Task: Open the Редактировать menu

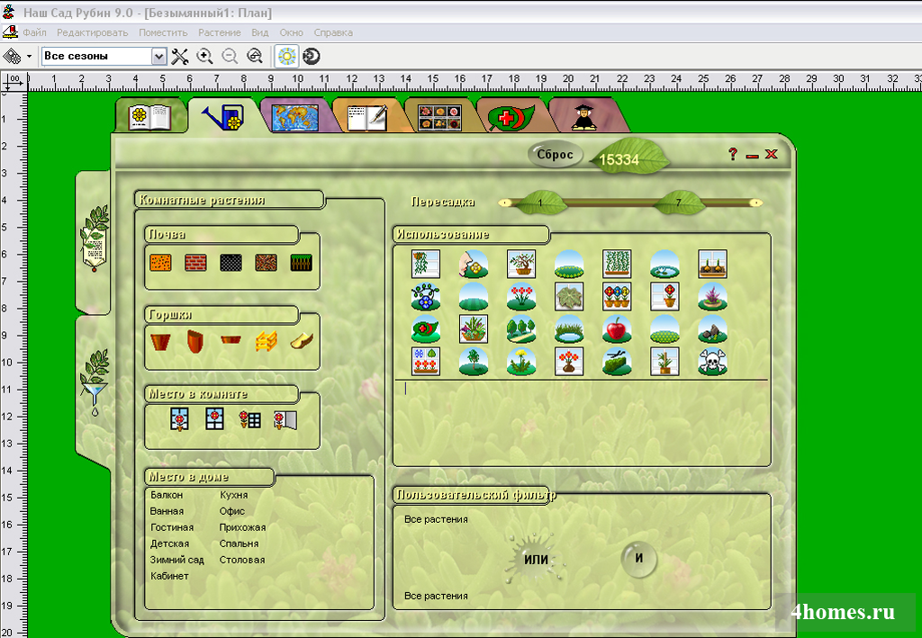Action: click(93, 32)
